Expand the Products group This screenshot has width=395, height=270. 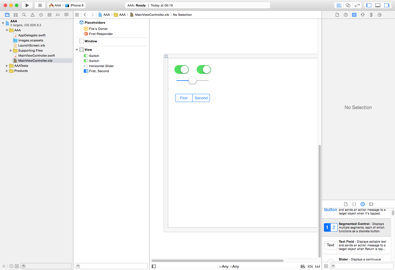point(7,71)
